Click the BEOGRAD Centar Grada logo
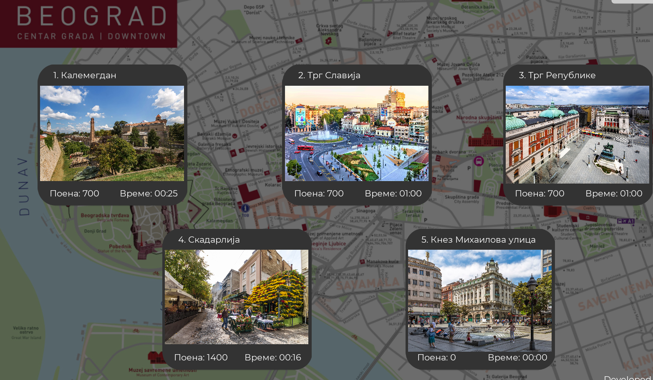Screen dimensions: 653x380 [x=91, y=23]
